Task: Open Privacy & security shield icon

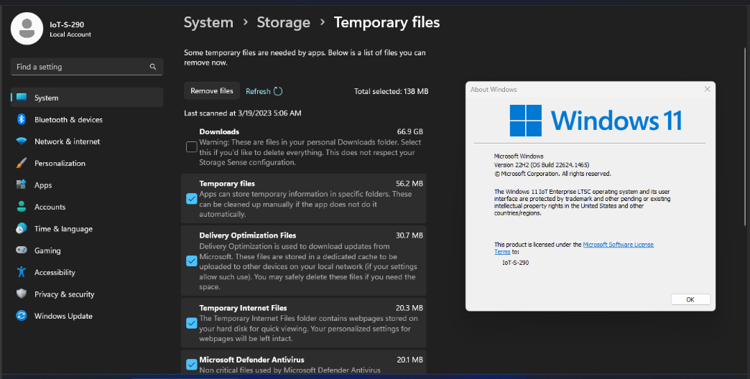Action: click(x=22, y=294)
